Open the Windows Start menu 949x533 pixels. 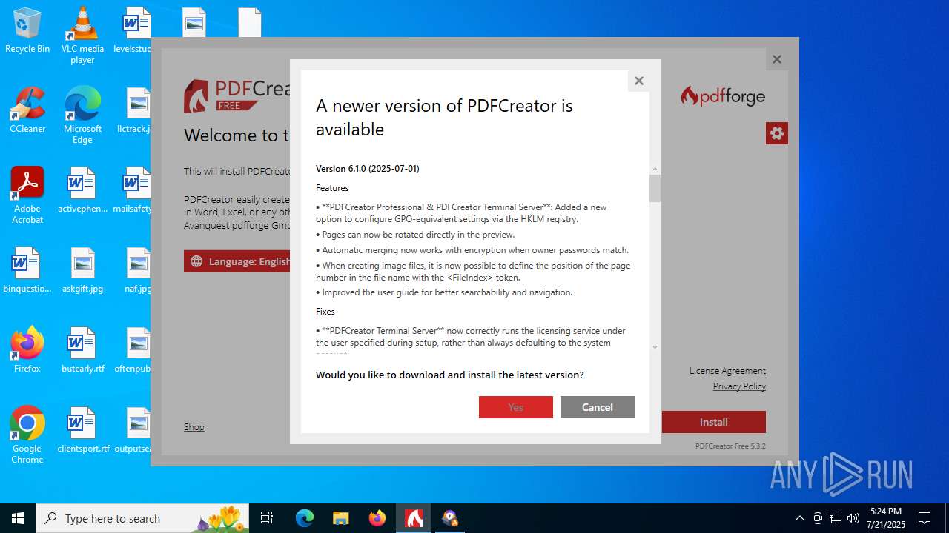(18, 518)
